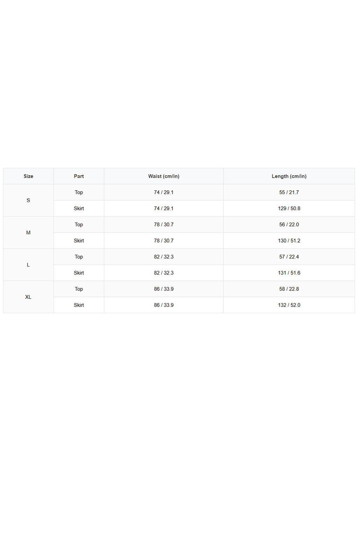
Task: Select the L size cell
Action: [28, 265]
